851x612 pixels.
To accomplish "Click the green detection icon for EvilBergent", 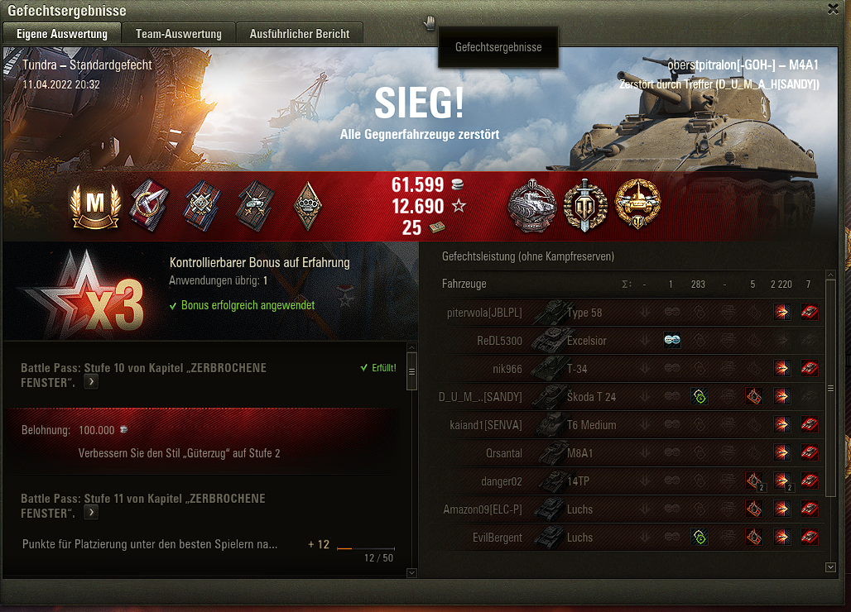I will click(x=700, y=538).
